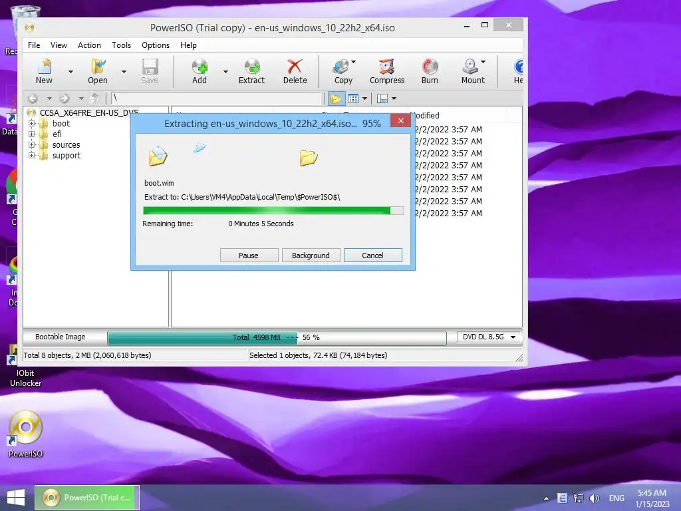Open the Copy button dropdown arrow
Screen dimensions: 681x511
pos(354,62)
